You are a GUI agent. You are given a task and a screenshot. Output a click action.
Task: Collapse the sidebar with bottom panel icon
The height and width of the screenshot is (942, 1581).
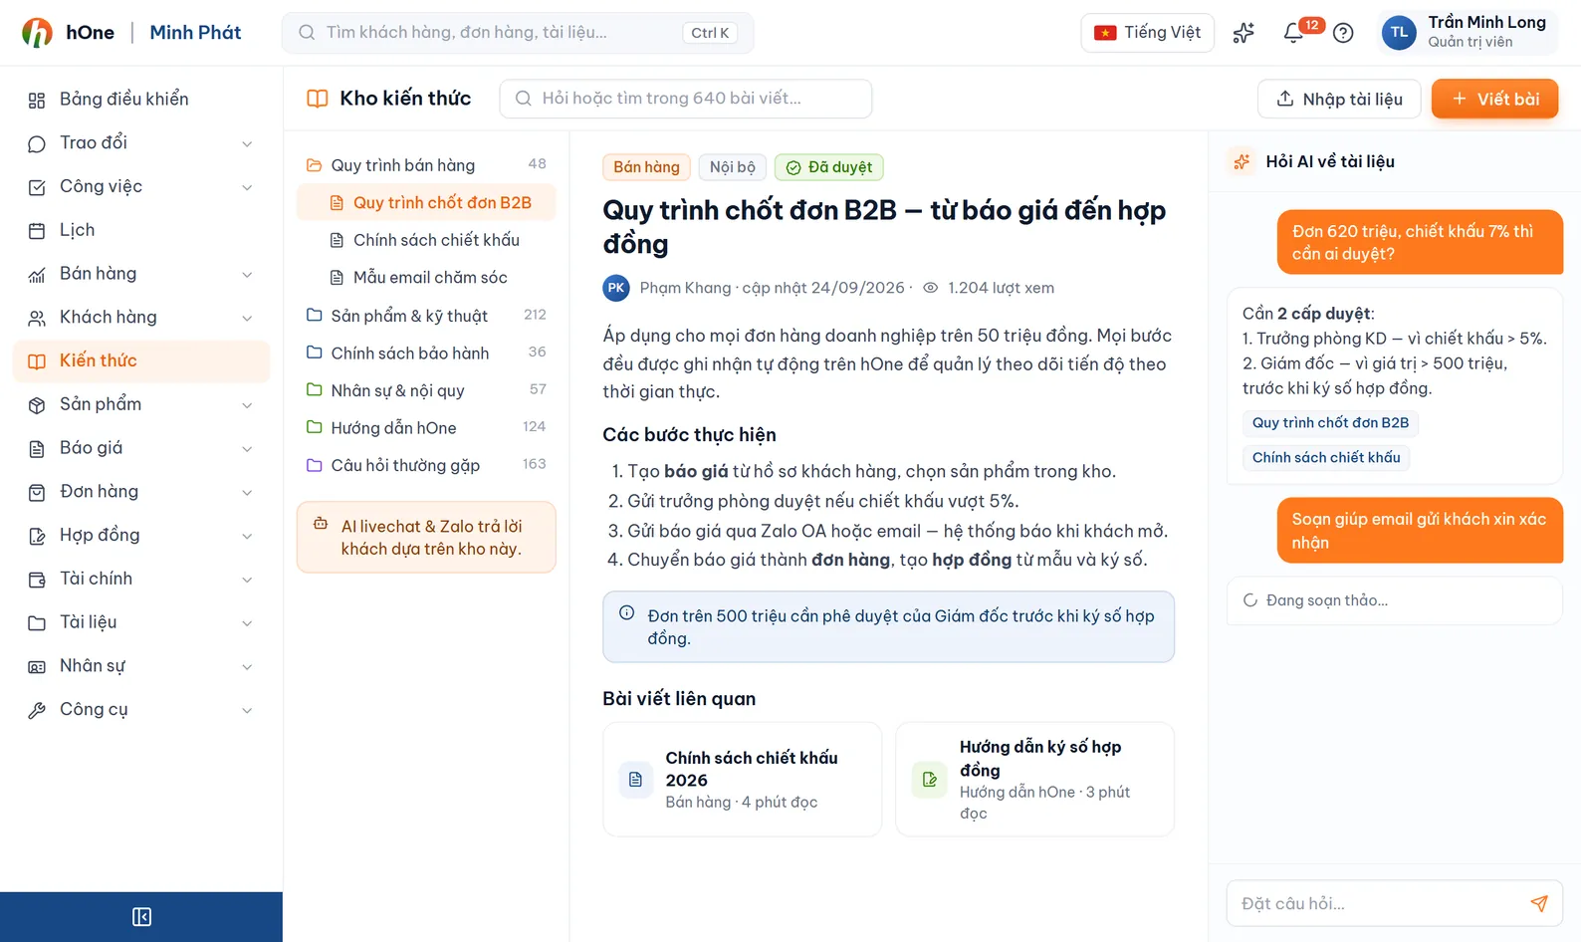coord(141,916)
